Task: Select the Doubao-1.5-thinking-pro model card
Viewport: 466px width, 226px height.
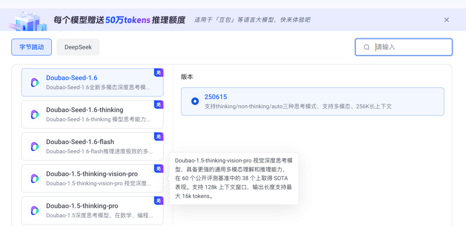Action: tap(92, 210)
